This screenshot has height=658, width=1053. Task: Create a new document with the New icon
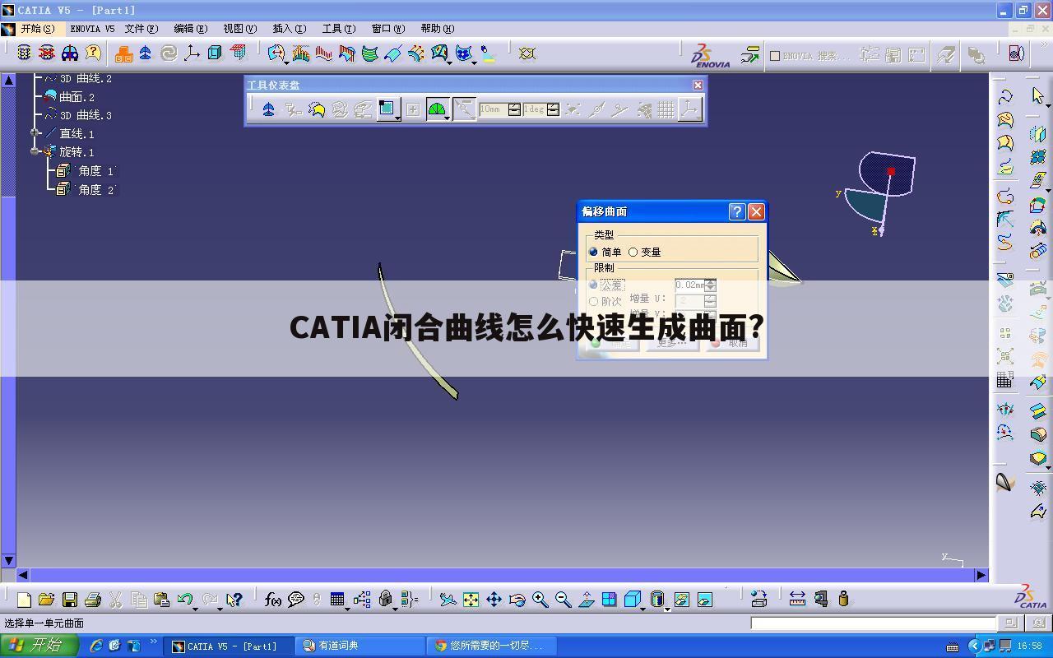pyautogui.click(x=24, y=600)
